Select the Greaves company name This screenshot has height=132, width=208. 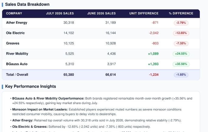click(x=13, y=43)
